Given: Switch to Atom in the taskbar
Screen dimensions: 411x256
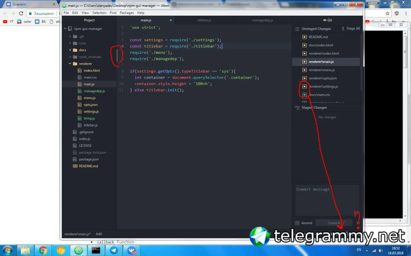Looking at the screenshot, I should pyautogui.click(x=78, y=250).
